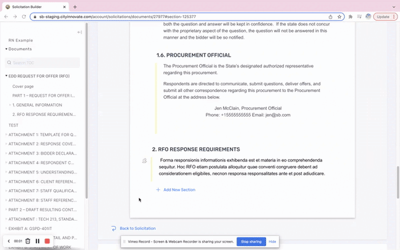400x250 pixels.
Task: Open 2. RFO RESPONSE REQUIREMEN... in sidebar
Action: click(44, 114)
